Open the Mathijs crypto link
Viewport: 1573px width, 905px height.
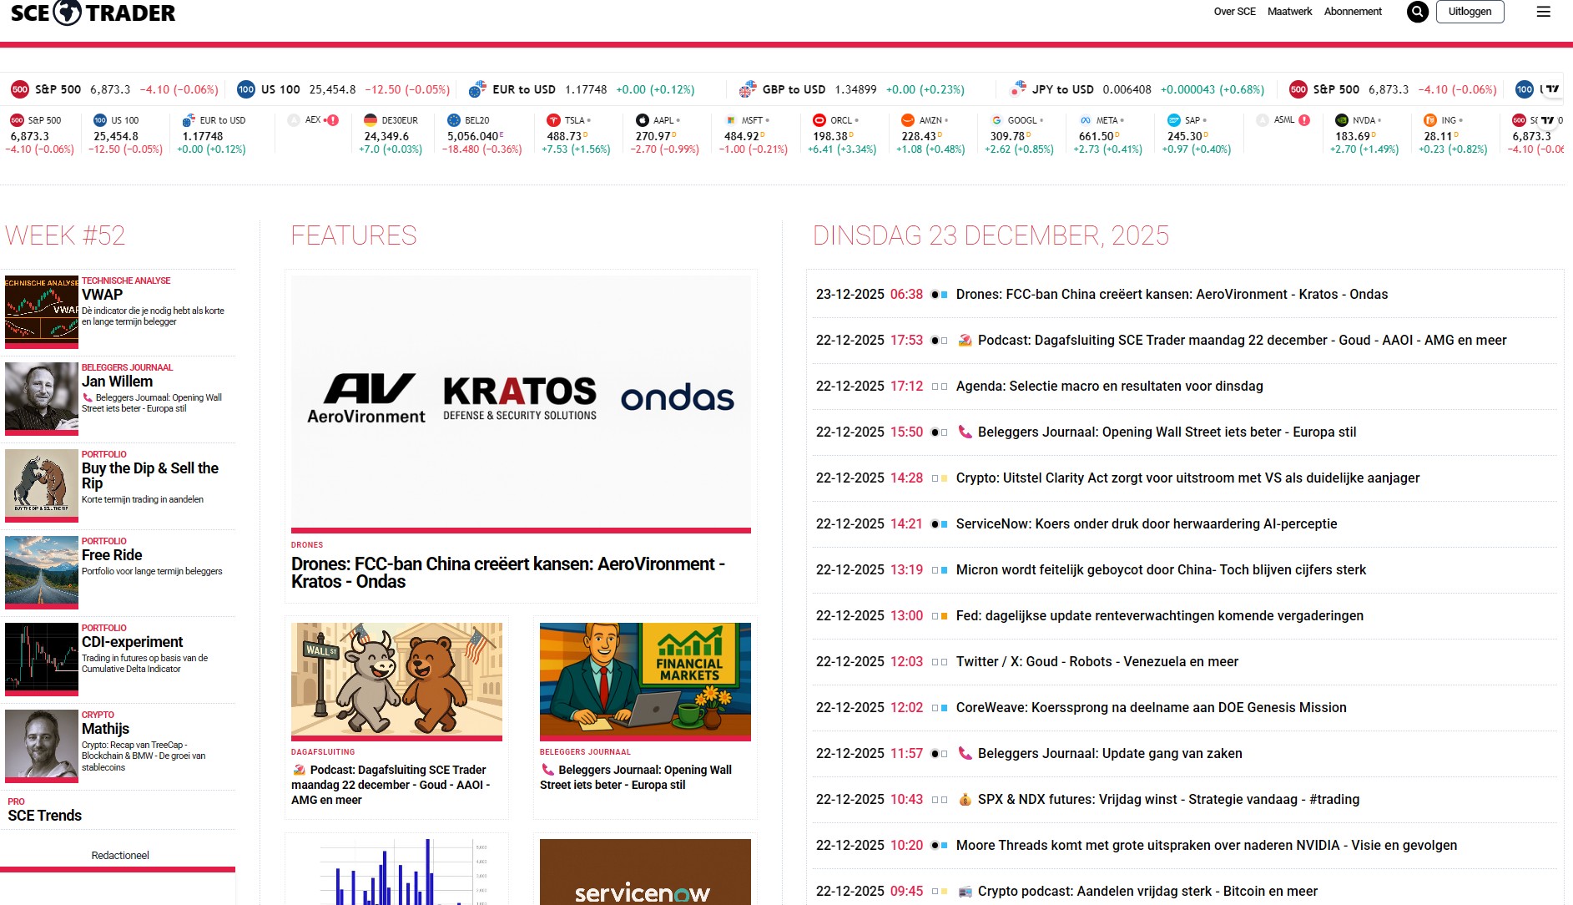click(105, 729)
